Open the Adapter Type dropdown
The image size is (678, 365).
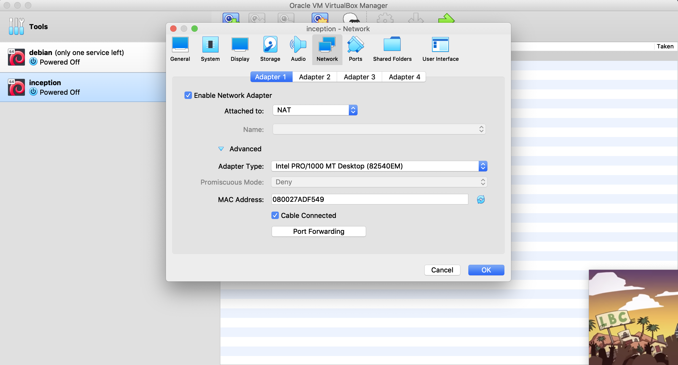(379, 166)
